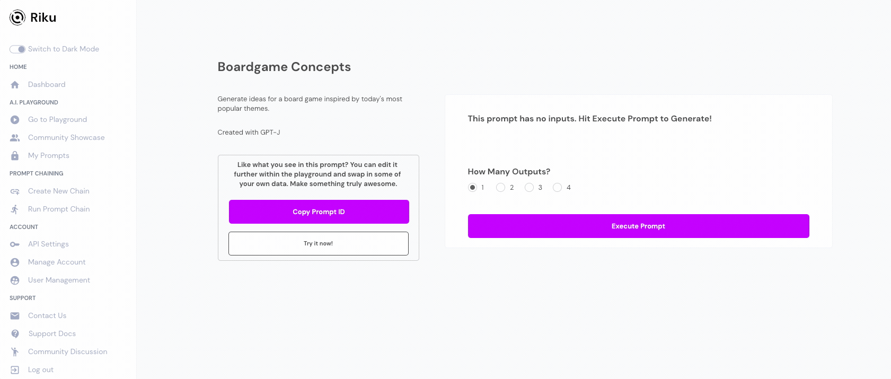Screen dimensions: 891x379
Task: Open the User Management page
Action: tap(59, 280)
